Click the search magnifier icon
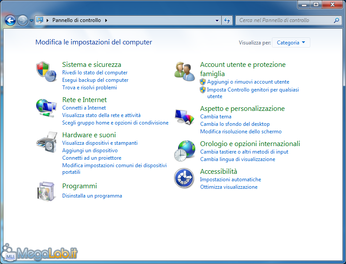The height and width of the screenshot is (264, 346). coord(336,20)
